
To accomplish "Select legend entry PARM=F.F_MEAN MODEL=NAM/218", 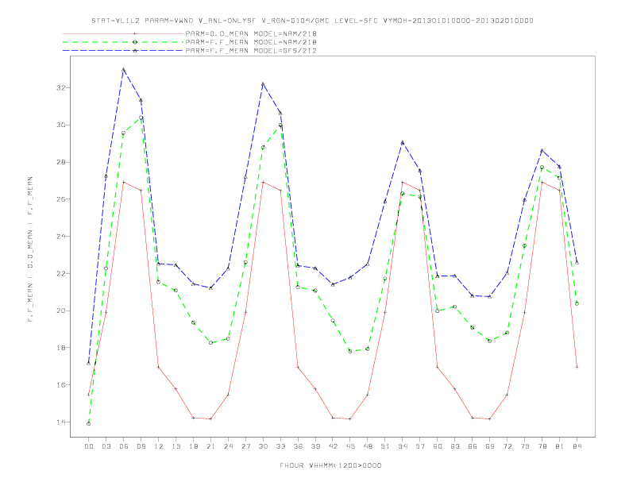I will pos(251,42).
